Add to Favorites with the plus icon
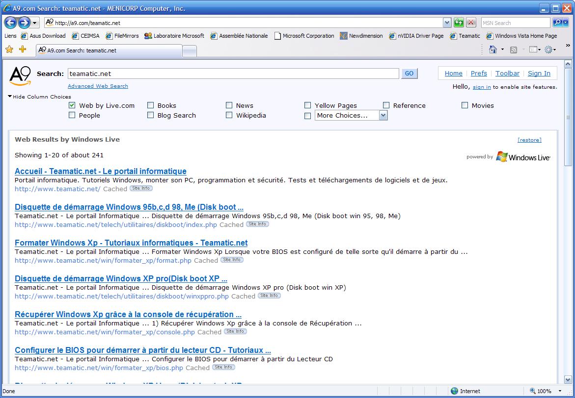The width and height of the screenshot is (575, 398). coord(23,49)
